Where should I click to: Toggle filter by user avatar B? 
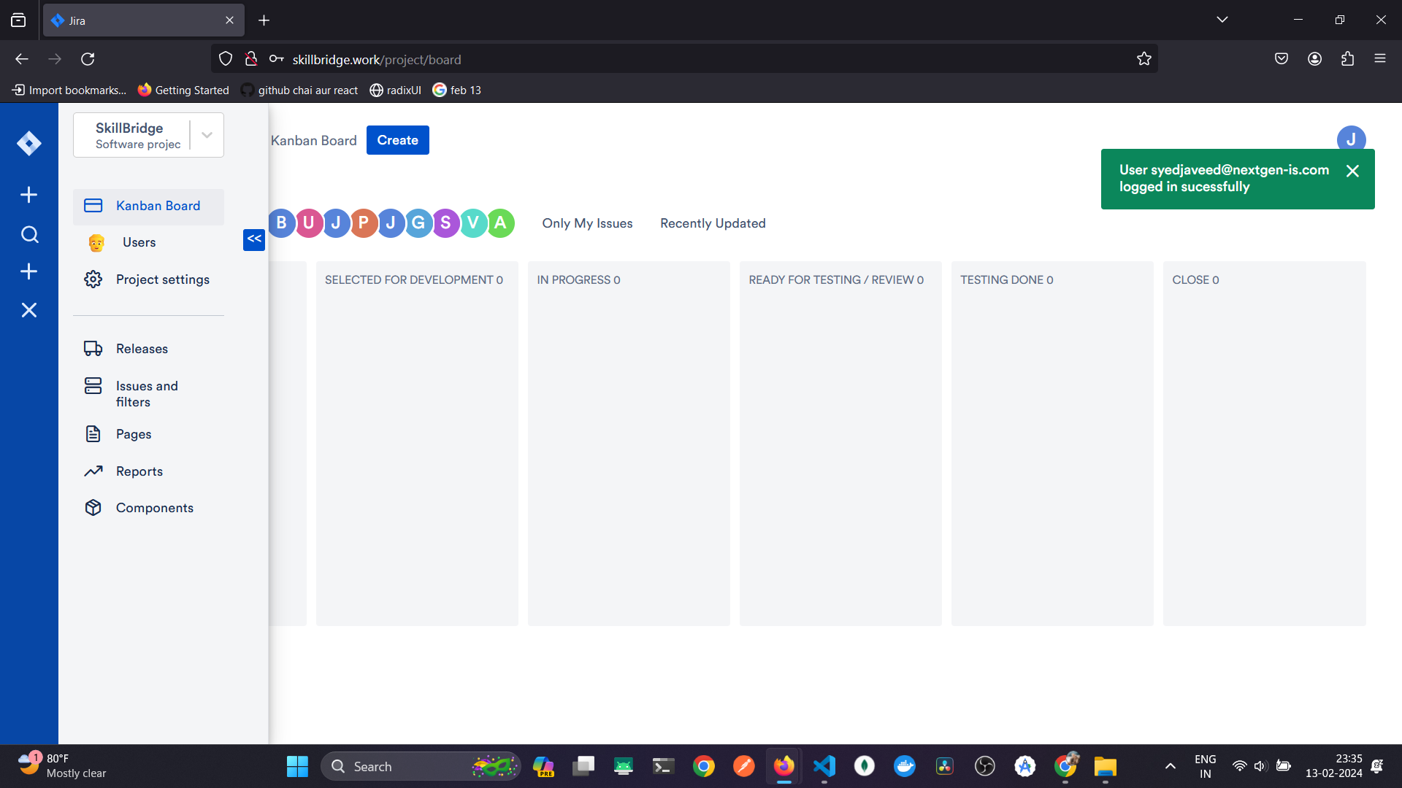coord(281,223)
